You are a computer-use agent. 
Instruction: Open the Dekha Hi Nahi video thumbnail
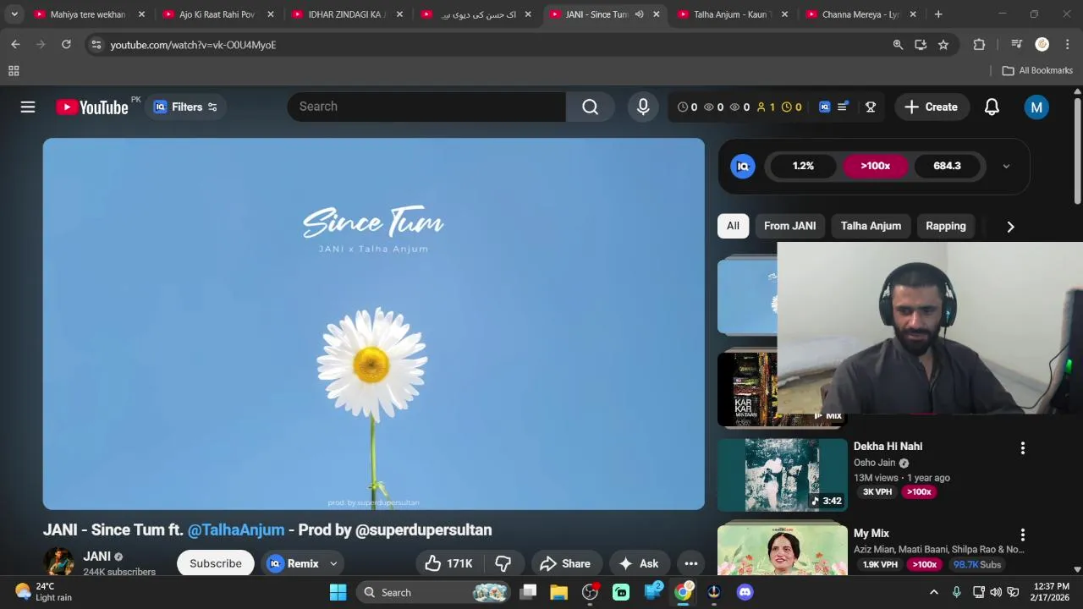click(x=782, y=475)
